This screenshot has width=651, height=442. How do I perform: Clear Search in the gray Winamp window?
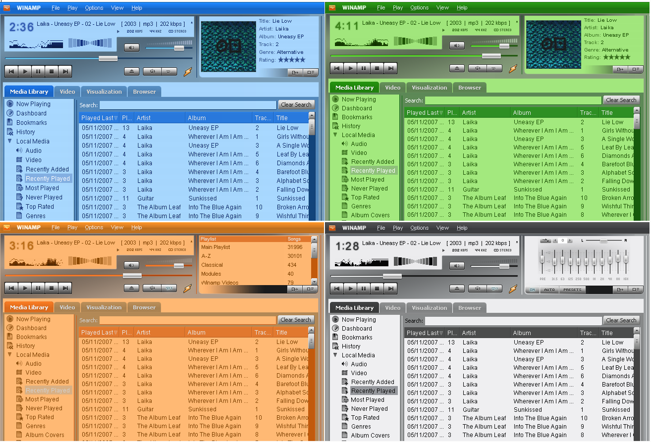click(x=621, y=320)
